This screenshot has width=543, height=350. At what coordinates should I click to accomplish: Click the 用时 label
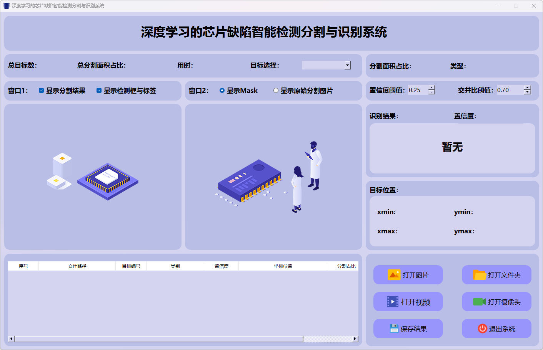click(185, 65)
